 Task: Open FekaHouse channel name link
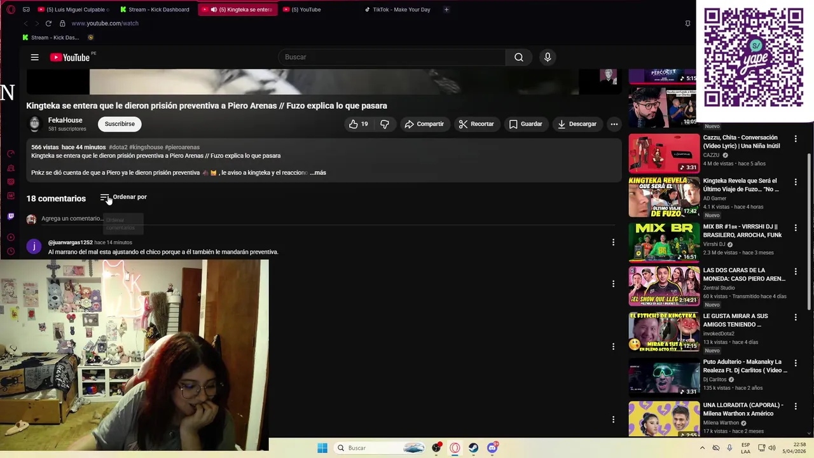tap(65, 120)
